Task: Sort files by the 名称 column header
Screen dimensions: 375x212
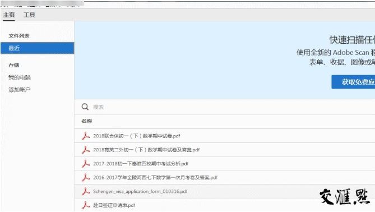Action: point(86,121)
